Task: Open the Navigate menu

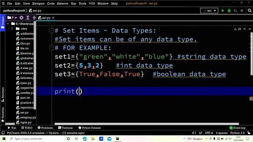Action: pos(38,4)
